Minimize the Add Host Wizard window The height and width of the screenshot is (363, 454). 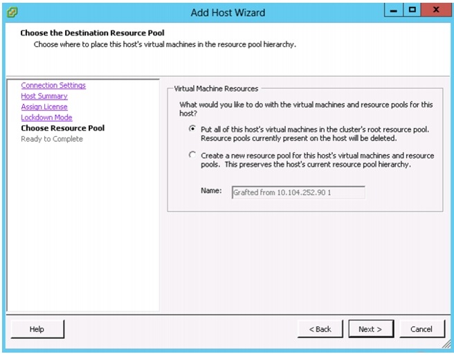pos(394,10)
